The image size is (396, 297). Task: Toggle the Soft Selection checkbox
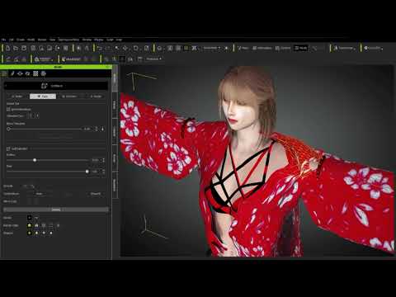click(8, 148)
